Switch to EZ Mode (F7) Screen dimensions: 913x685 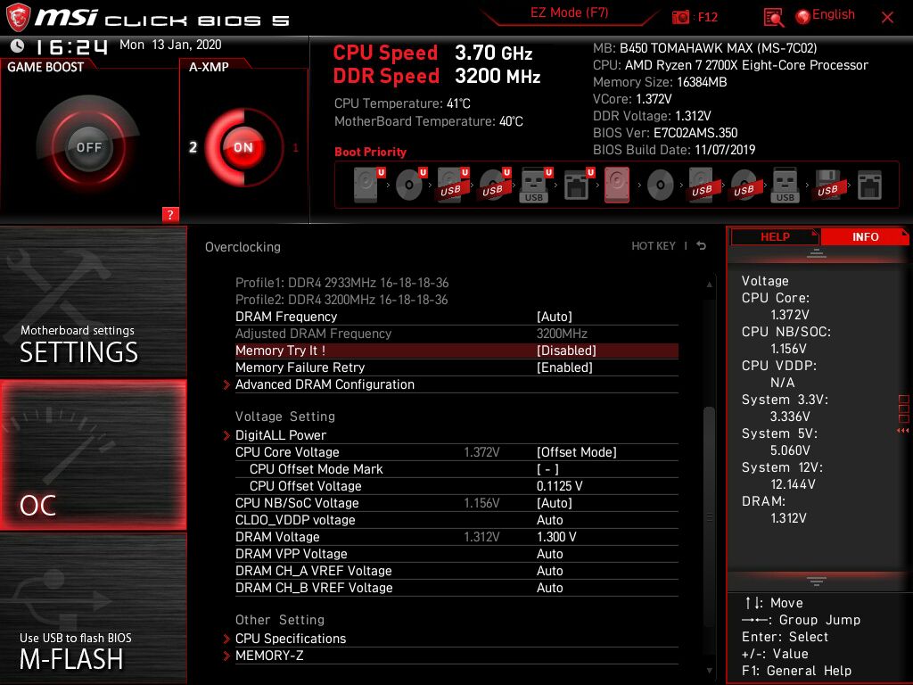pos(569,13)
